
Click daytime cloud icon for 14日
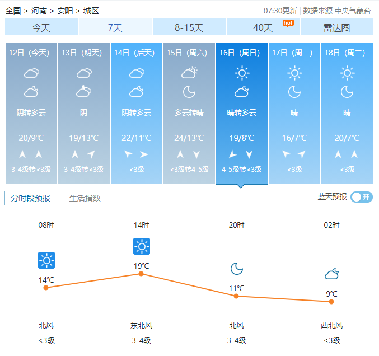(137, 73)
